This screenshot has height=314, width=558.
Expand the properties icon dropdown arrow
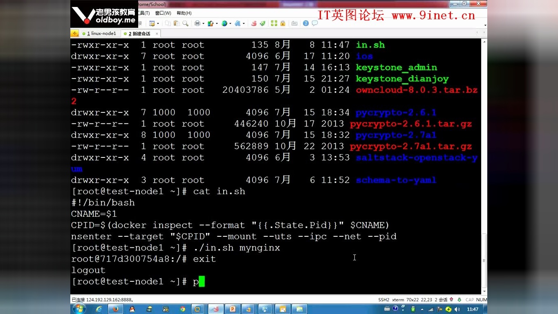click(158, 23)
